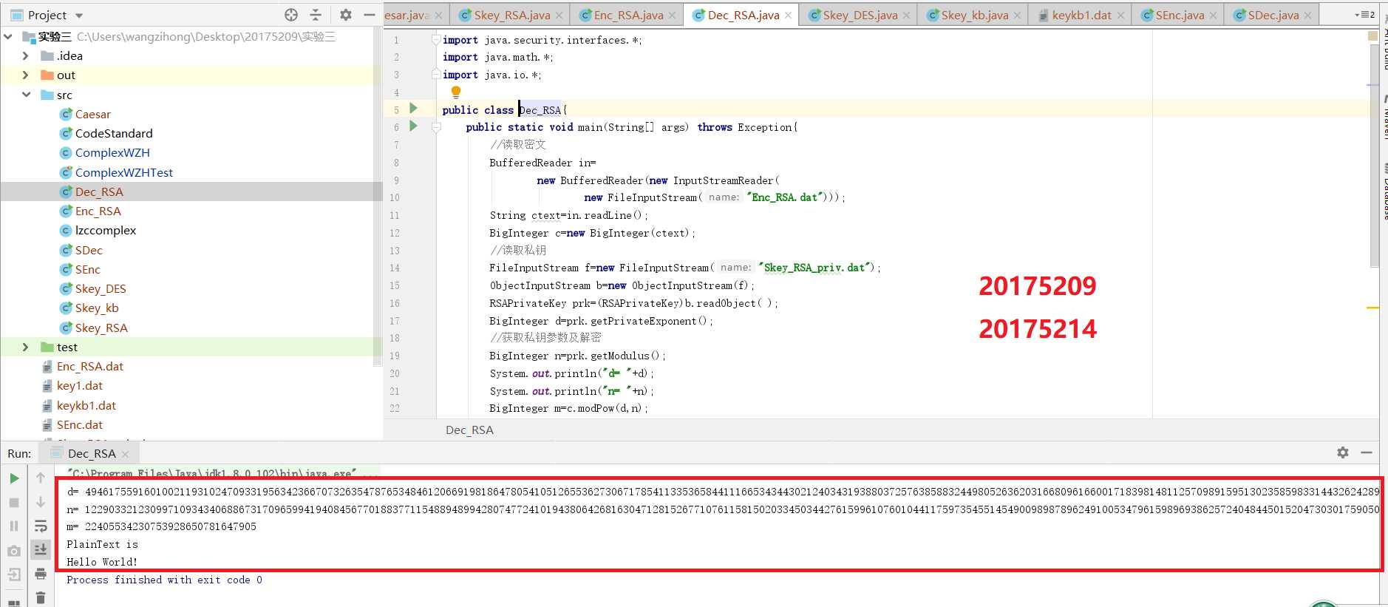Select ComplexWZHTest in project tree

[123, 172]
